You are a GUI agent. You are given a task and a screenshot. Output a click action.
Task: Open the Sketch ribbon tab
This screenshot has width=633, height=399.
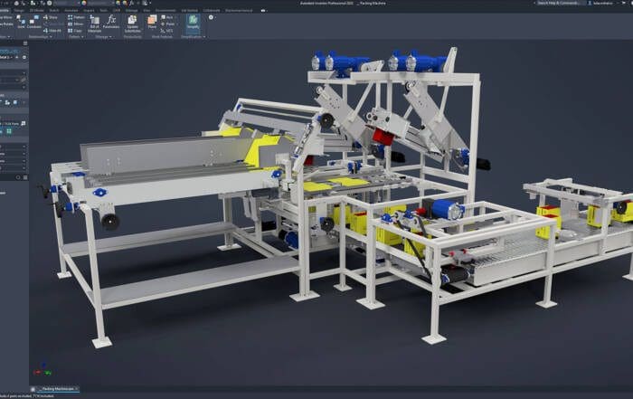54,11
